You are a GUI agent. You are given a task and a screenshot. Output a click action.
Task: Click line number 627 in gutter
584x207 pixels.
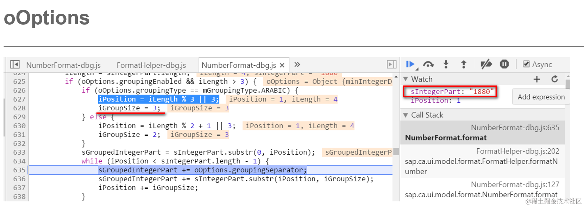coord(19,99)
